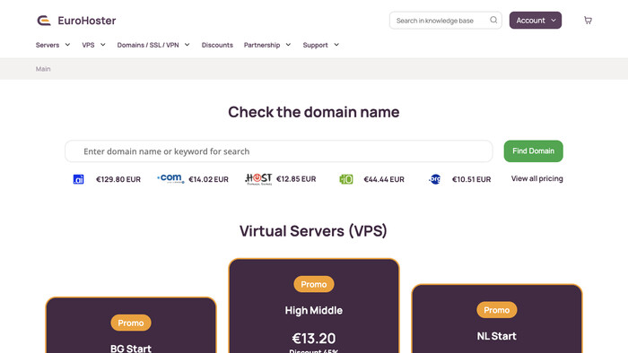Click the EuroHoster brand name
The image size is (628, 353).
click(87, 21)
